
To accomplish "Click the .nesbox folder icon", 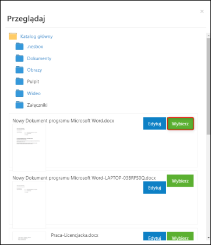I will pyautogui.click(x=19, y=47).
